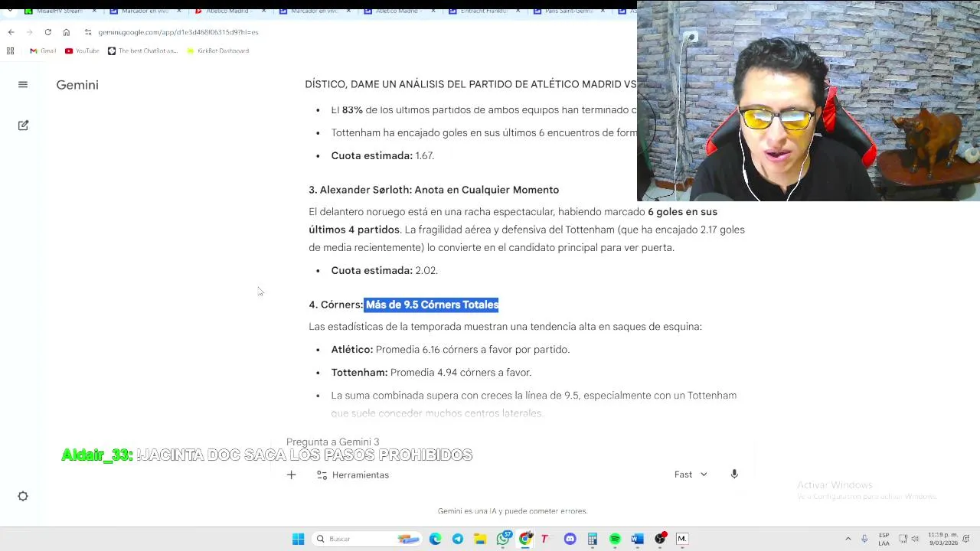Open the volume control in the tray
This screenshot has width=980, height=551.
coord(915,539)
